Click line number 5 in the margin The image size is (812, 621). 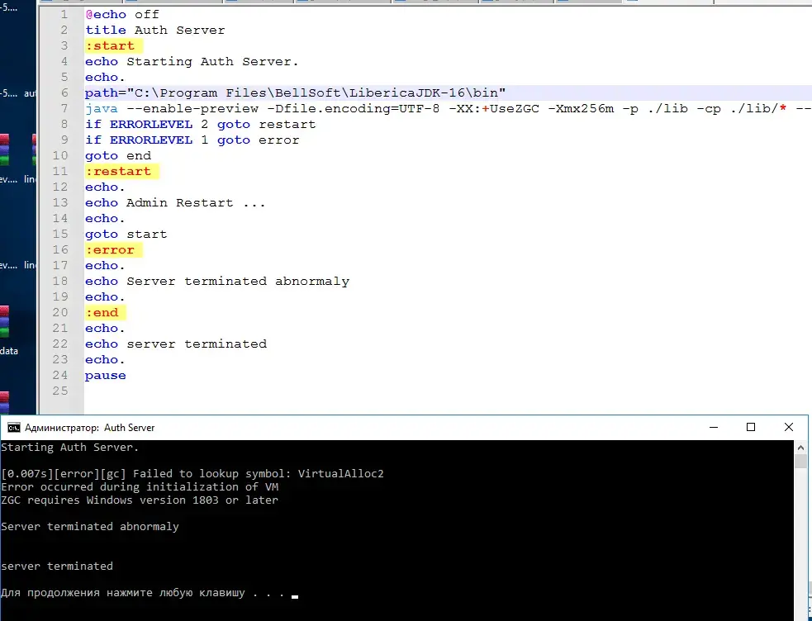pyautogui.click(x=64, y=77)
